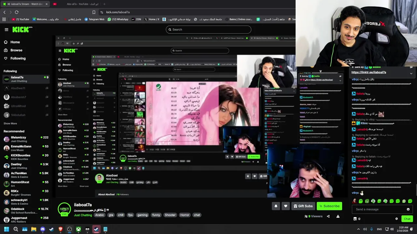417x234 pixels.
Task: Click the browser back arrow
Action: click(4, 12)
